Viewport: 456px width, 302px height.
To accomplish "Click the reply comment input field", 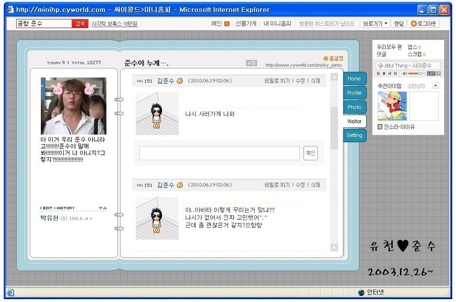I will click(219, 153).
